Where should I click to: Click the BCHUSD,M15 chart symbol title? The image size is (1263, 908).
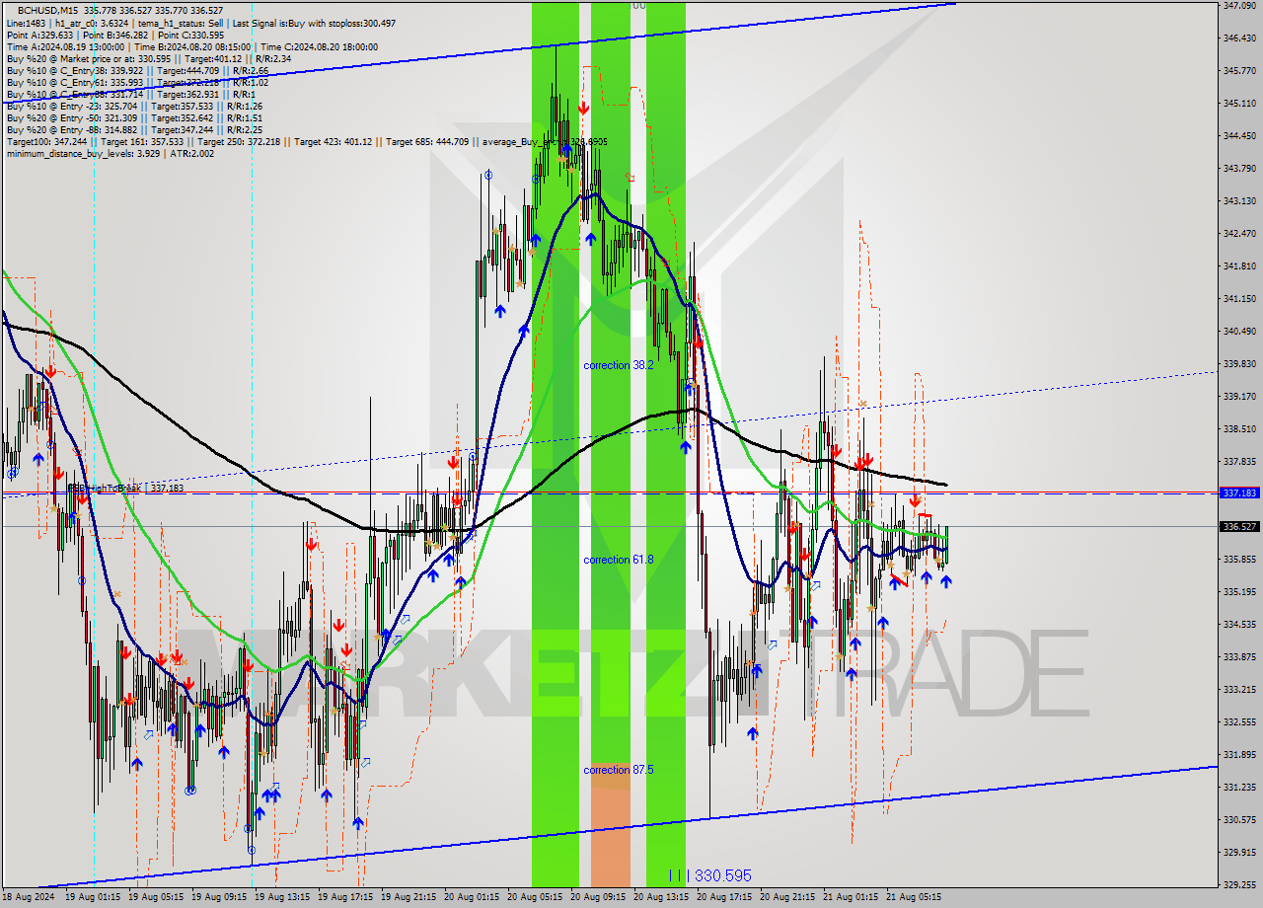point(45,10)
